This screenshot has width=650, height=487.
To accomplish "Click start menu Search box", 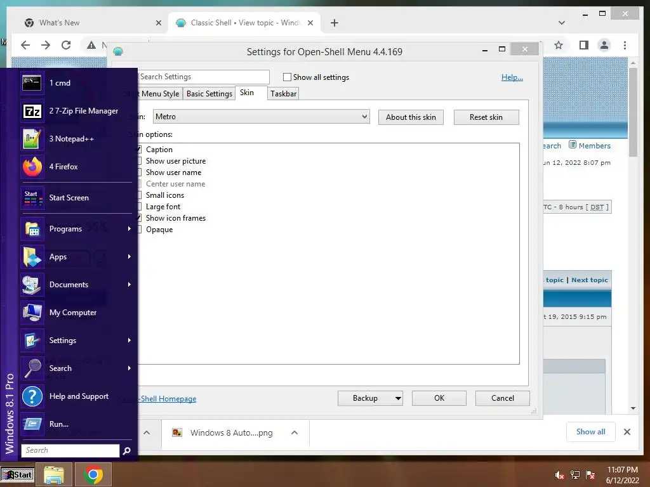I will (70, 451).
